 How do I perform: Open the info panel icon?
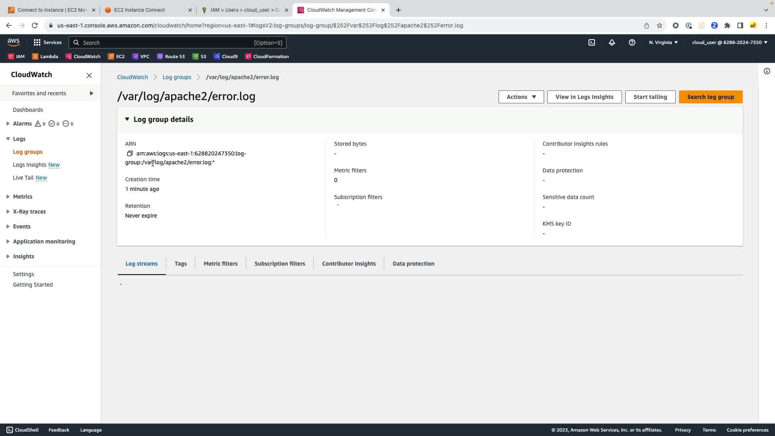[x=767, y=71]
